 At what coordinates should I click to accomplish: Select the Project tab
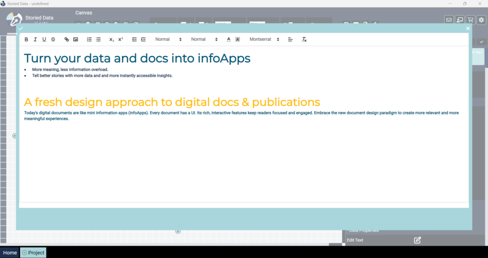tap(33, 253)
